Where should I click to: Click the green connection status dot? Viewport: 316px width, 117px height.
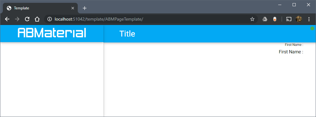312,29
